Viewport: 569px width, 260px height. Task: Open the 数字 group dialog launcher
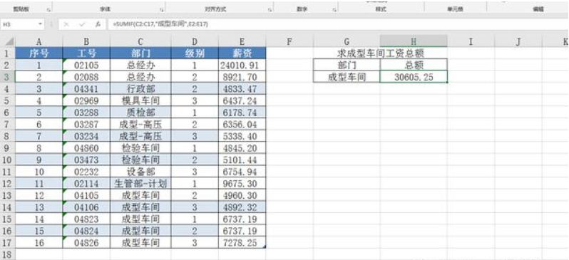(x=334, y=10)
